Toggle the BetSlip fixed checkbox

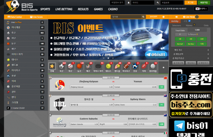coord(190,21)
